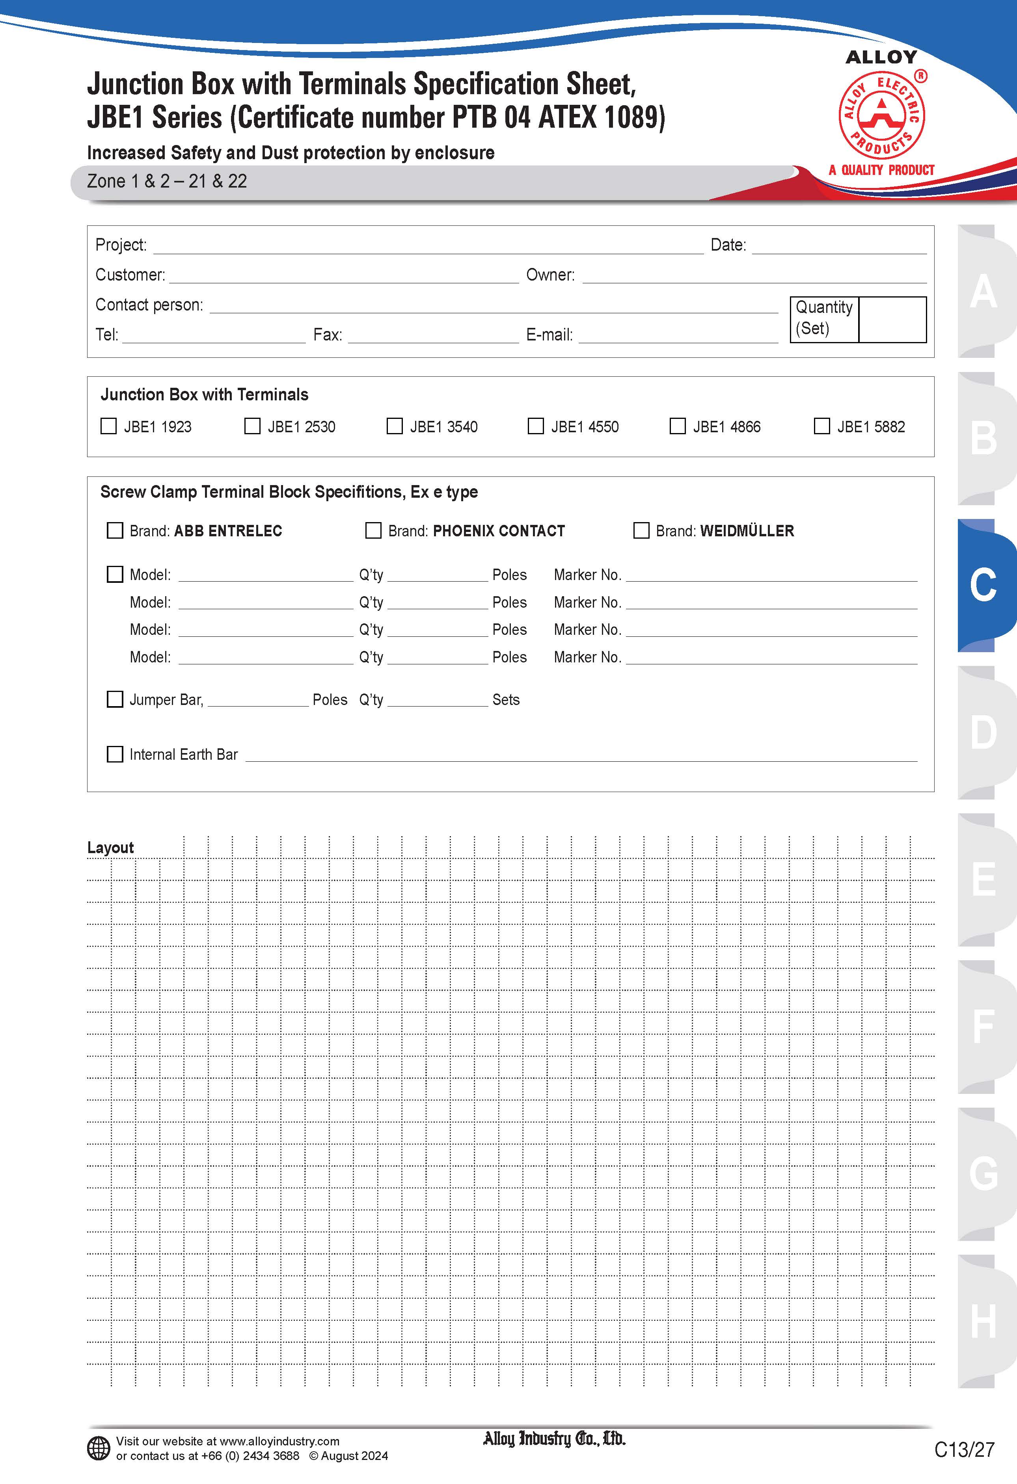Screen dimensions: 1017x1484
Task: Check the JBE1 4550 checkbox
Action: tap(536, 426)
